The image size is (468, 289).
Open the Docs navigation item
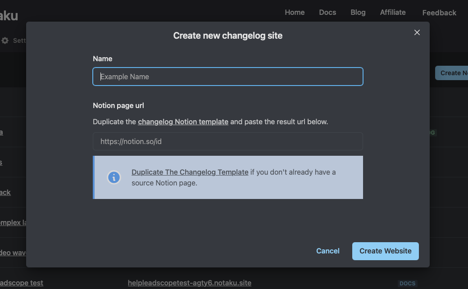(327, 12)
